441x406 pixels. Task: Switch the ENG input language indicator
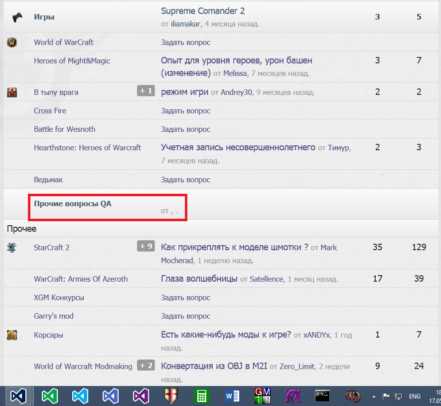(415, 397)
